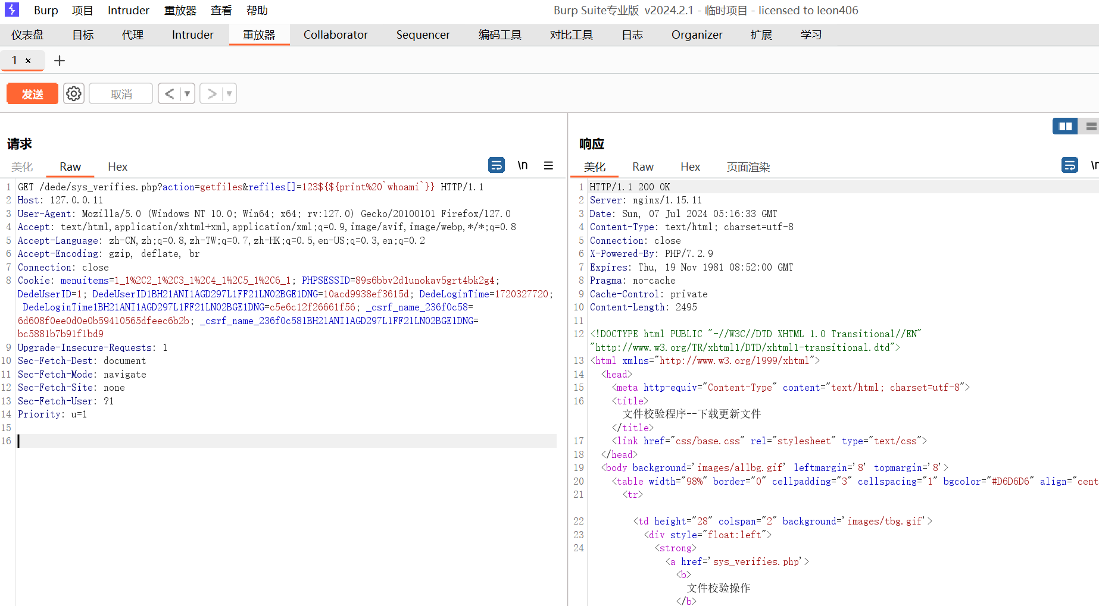The image size is (1099, 606).
Task: Click the Upgrade-Insecure-Requests header line
Action: [92, 347]
